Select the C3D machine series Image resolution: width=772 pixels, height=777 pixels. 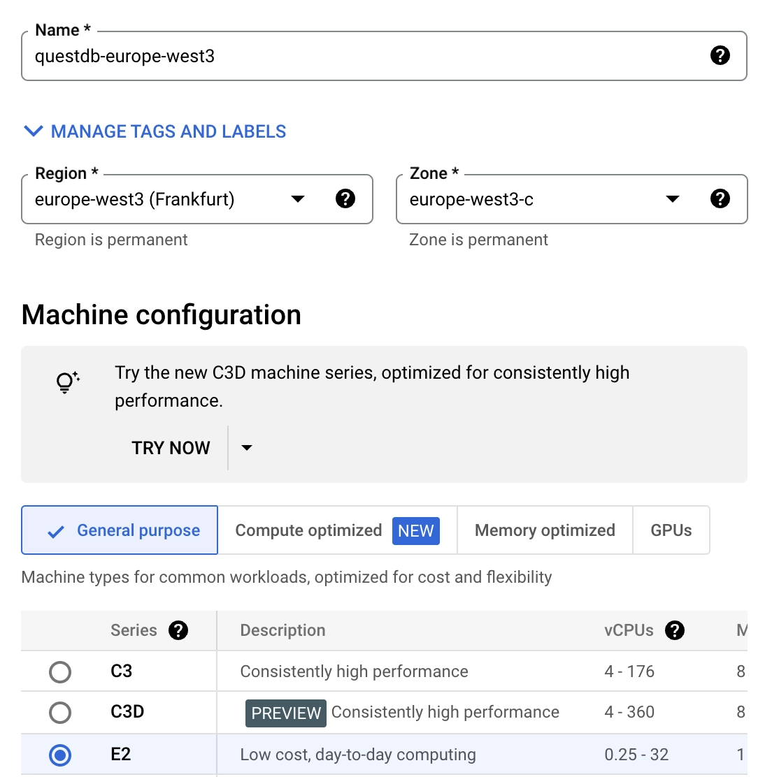[60, 713]
